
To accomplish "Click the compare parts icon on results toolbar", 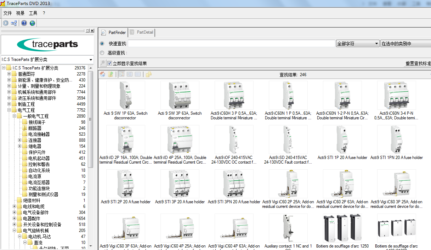I will 148,74.
